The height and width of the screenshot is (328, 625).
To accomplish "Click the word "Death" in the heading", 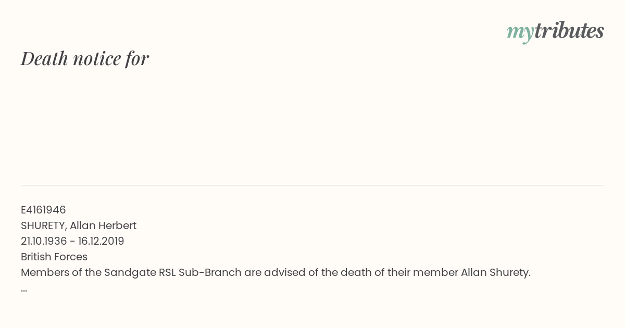I will pyautogui.click(x=45, y=58).
